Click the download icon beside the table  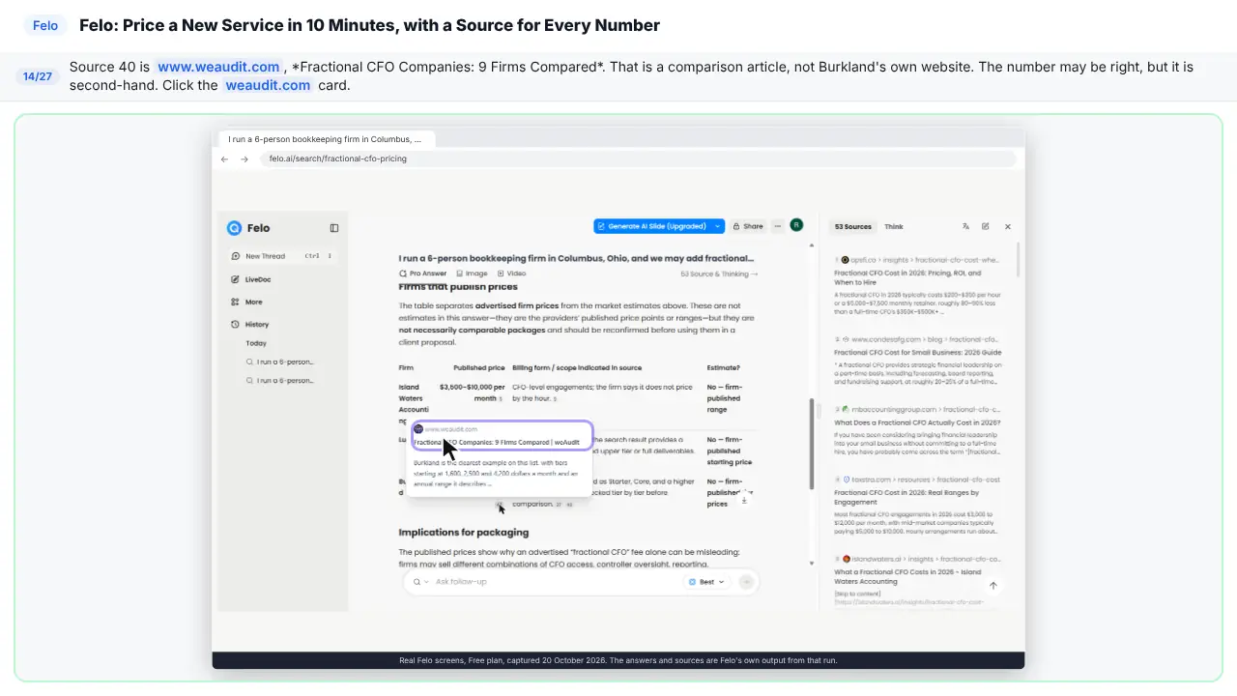(x=744, y=500)
